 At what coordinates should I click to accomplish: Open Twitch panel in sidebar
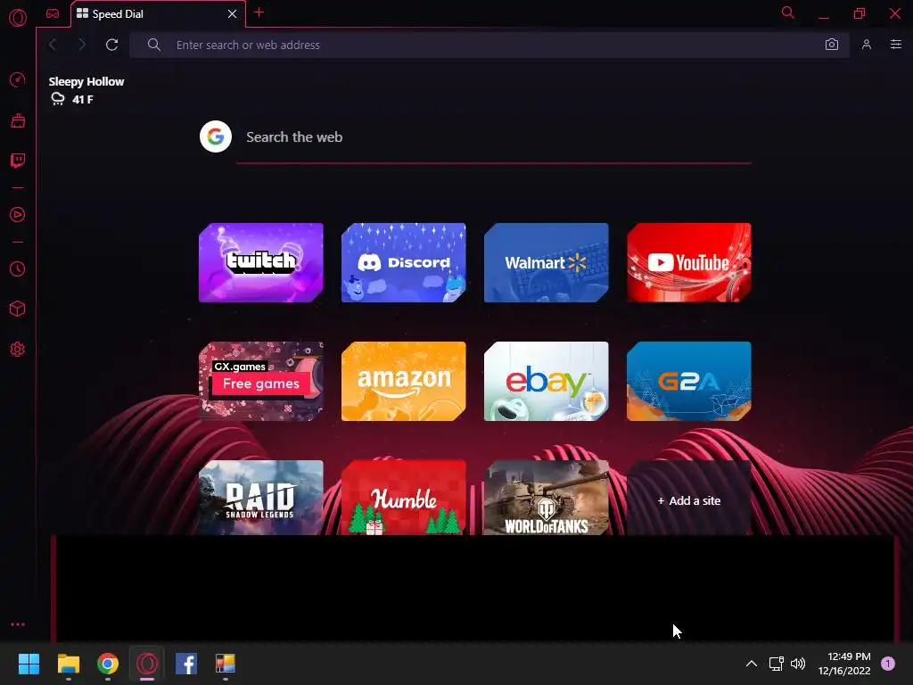point(18,161)
